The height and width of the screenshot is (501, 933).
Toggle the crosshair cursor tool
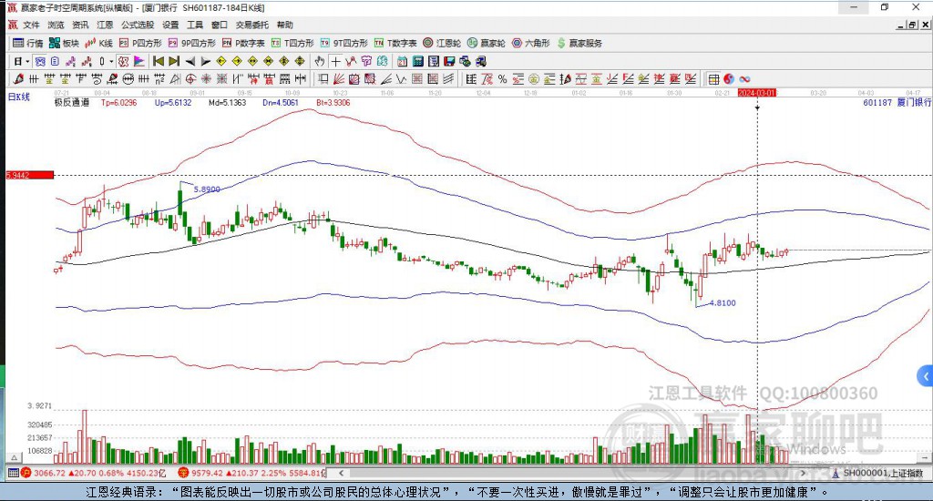point(335,61)
